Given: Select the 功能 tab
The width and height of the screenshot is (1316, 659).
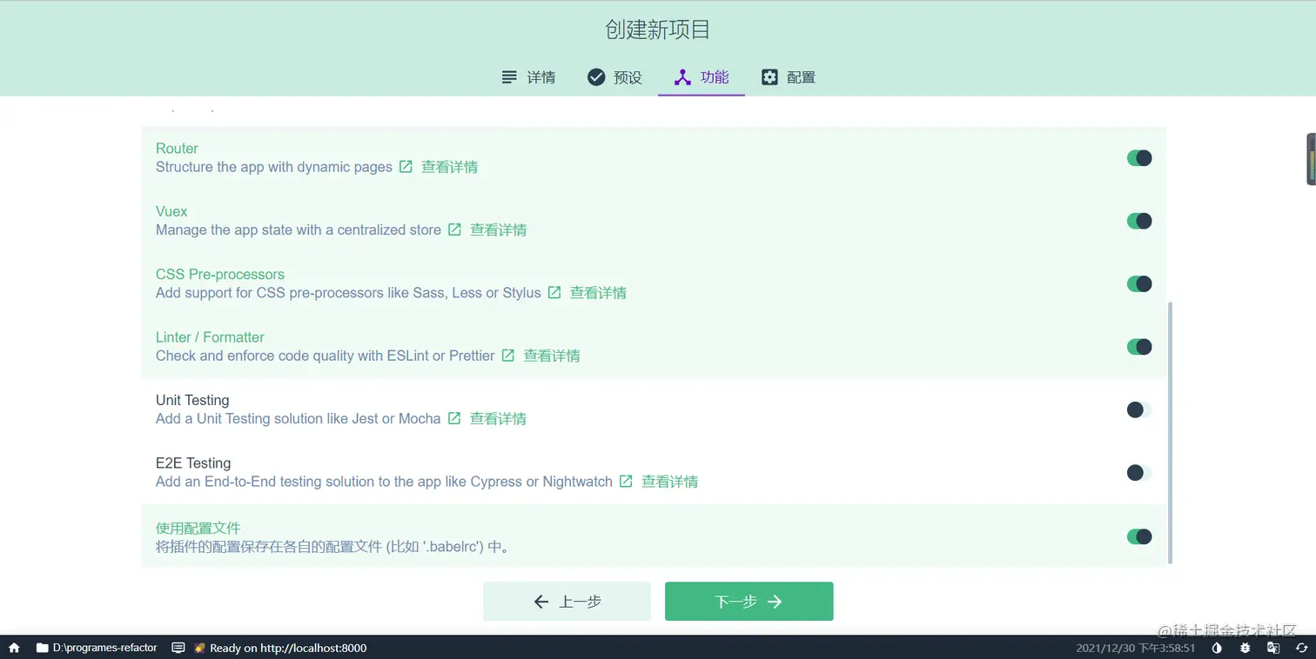Looking at the screenshot, I should click(702, 77).
